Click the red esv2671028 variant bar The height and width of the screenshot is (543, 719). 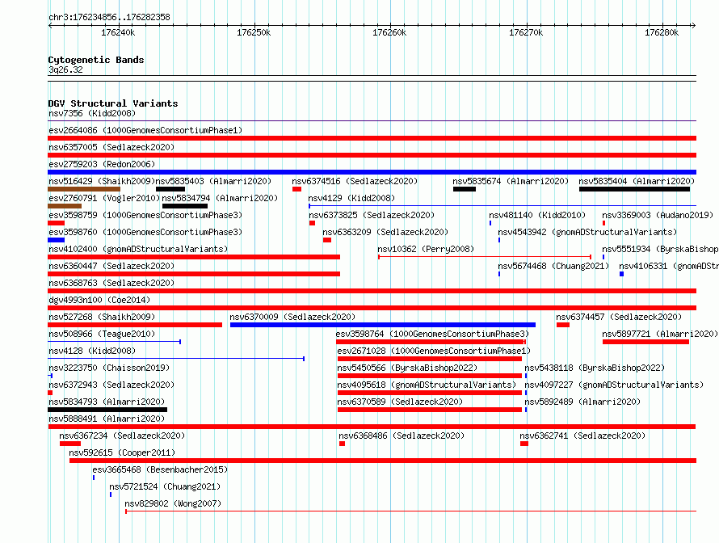(430, 359)
